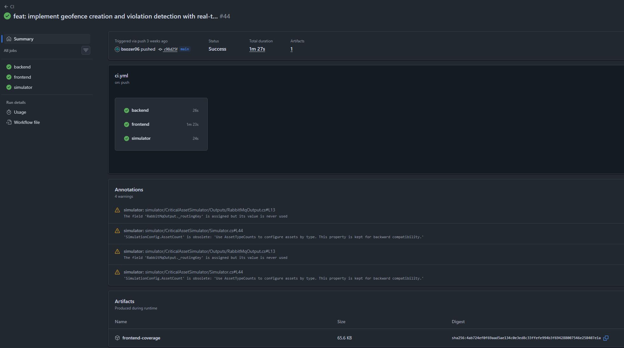Open simulator job taking 24s in graph
The image size is (624, 348).
click(x=141, y=138)
